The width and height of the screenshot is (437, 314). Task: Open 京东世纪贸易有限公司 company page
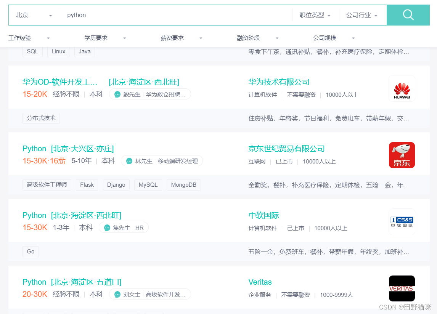click(286, 149)
